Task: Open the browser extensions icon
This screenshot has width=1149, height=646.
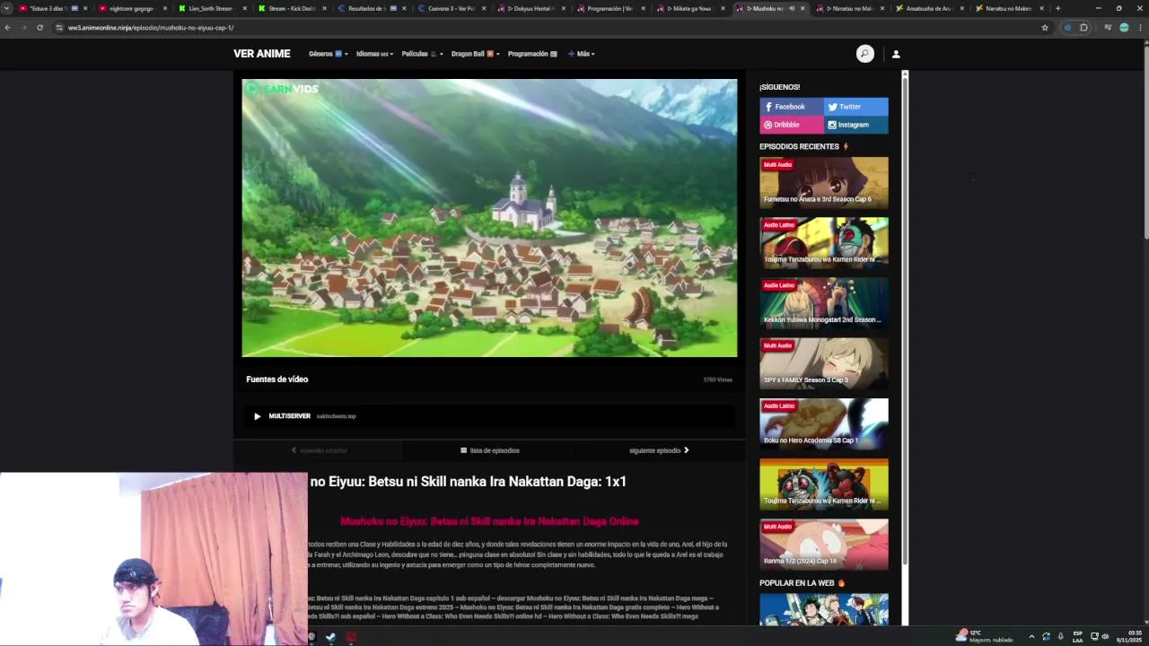Action: pos(1083,28)
